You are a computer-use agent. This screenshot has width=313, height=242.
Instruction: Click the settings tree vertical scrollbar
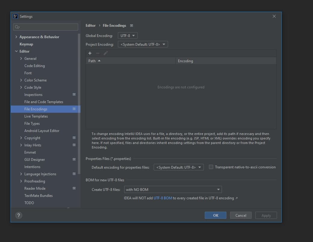click(x=79, y=104)
